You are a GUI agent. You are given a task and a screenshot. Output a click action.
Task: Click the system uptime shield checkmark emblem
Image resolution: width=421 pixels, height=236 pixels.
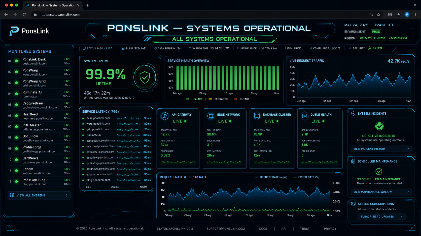pyautogui.click(x=145, y=77)
